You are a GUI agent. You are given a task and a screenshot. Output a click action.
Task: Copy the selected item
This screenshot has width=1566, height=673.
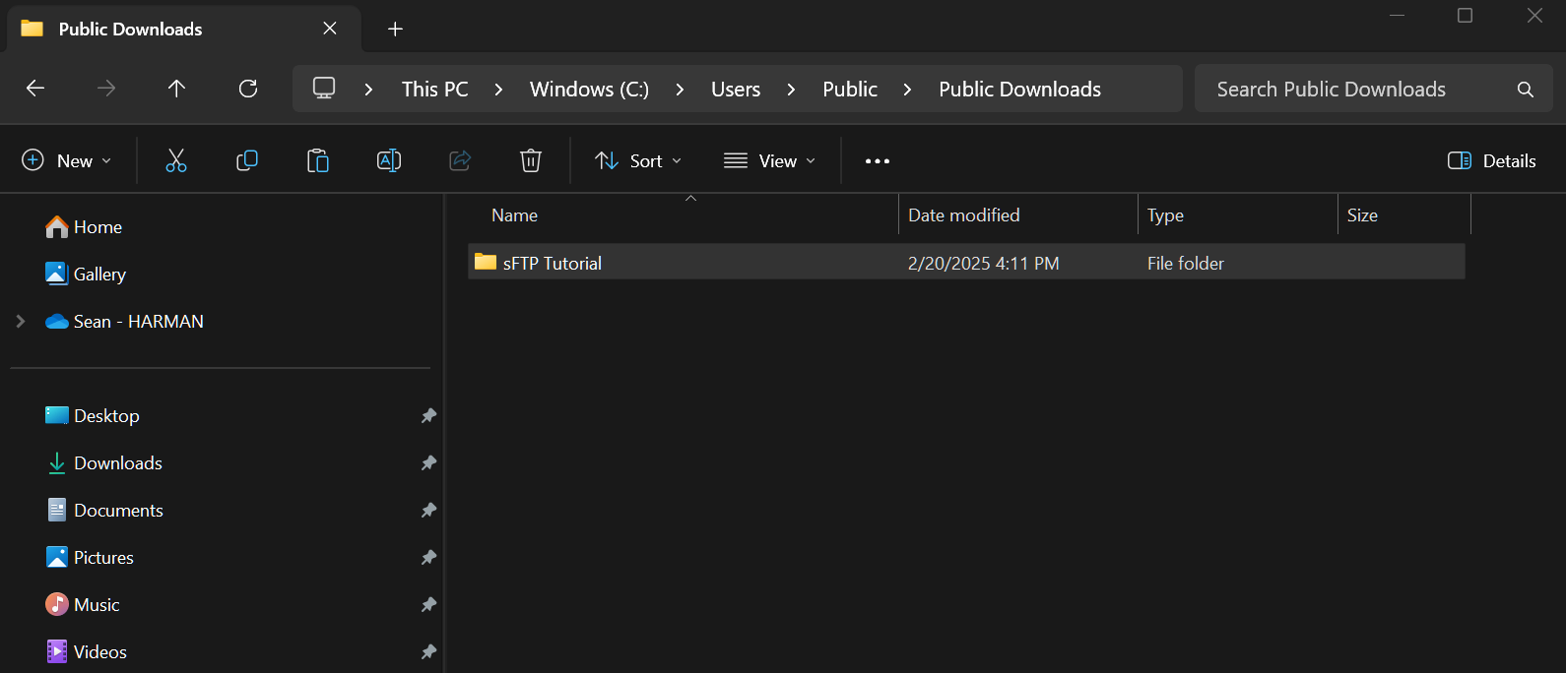pyautogui.click(x=247, y=160)
